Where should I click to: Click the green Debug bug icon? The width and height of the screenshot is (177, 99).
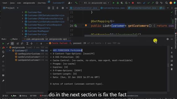tap(118, 3)
